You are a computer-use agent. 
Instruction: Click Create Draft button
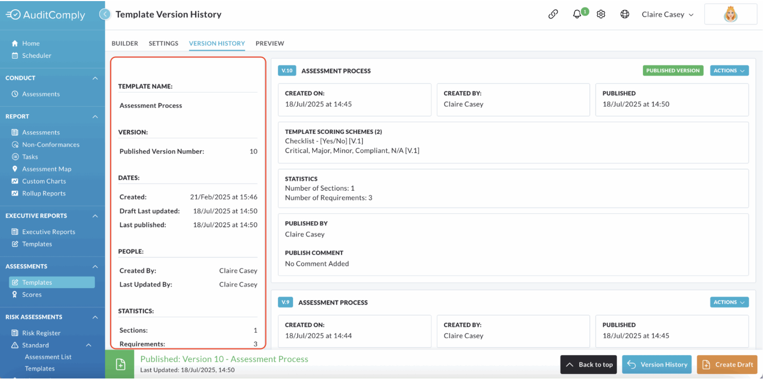click(x=727, y=364)
